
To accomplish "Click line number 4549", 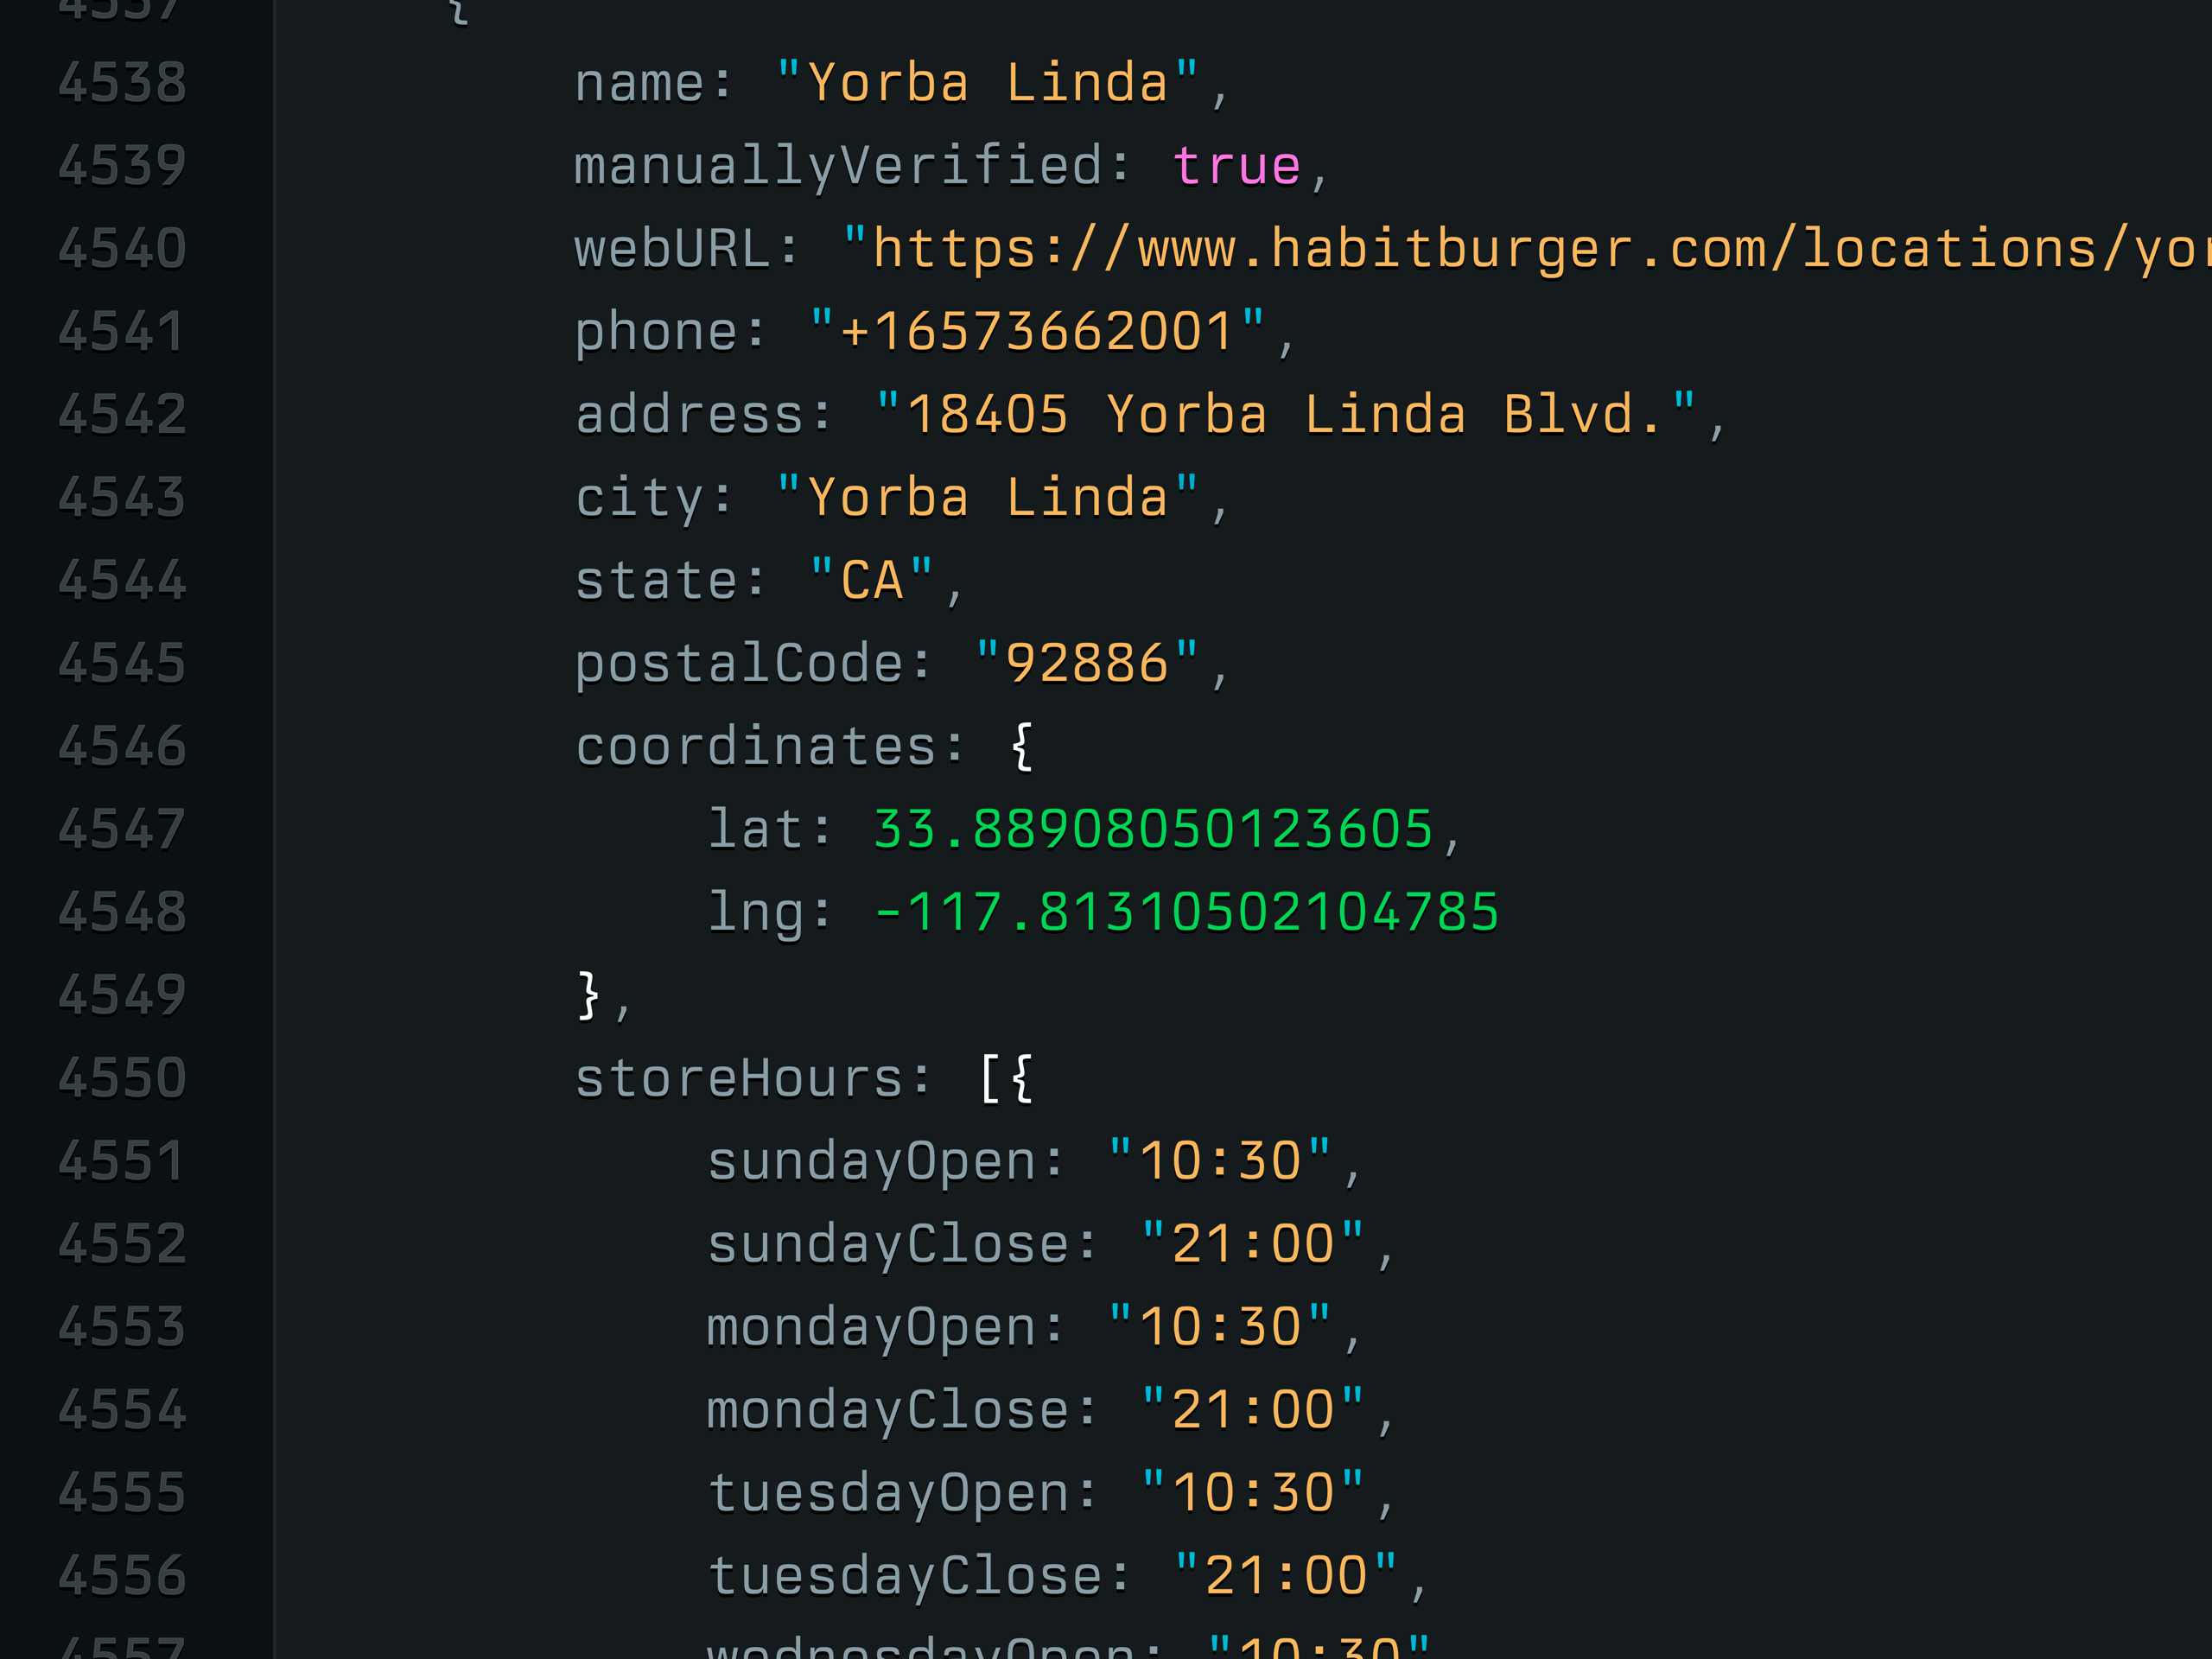I will [122, 996].
